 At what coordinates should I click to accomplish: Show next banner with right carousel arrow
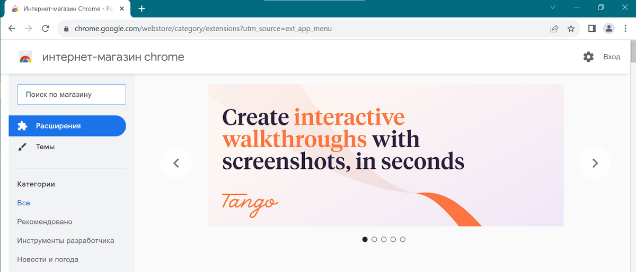pyautogui.click(x=595, y=163)
